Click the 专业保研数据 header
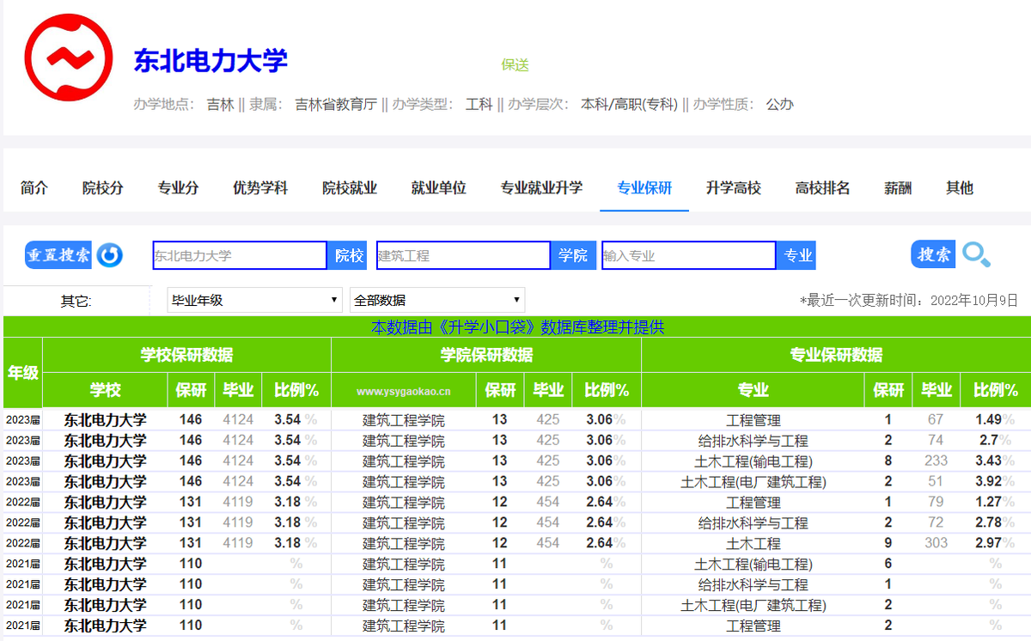This screenshot has width=1031, height=641. point(836,355)
